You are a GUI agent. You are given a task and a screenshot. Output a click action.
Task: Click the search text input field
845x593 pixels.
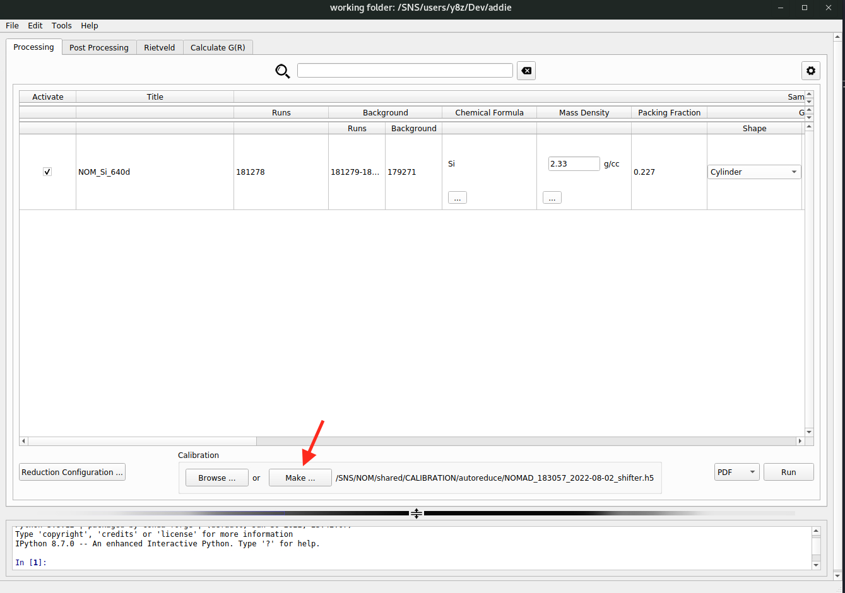(405, 71)
